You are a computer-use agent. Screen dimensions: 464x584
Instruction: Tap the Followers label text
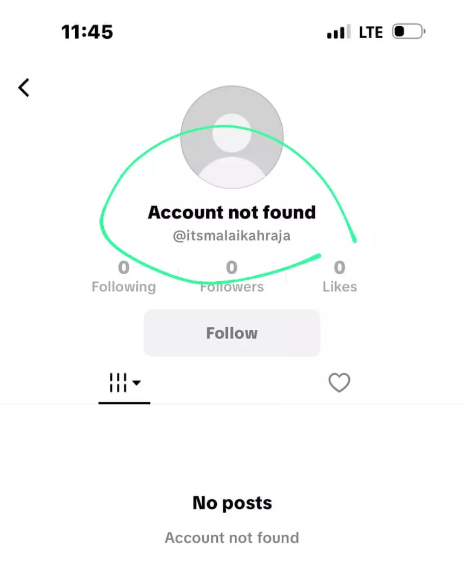point(231,287)
